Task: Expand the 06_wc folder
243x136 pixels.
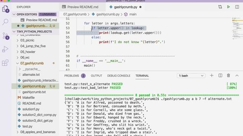Action: pos(17,57)
